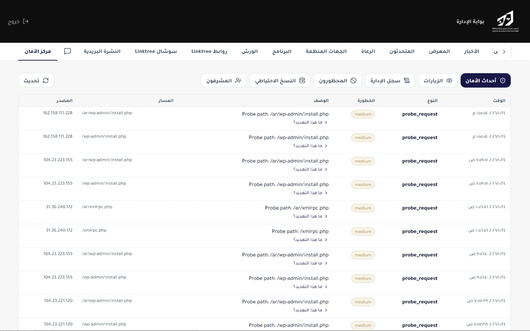Open the speech bubble messages tab
Viewport: 530px width, 331px height.
67,51
